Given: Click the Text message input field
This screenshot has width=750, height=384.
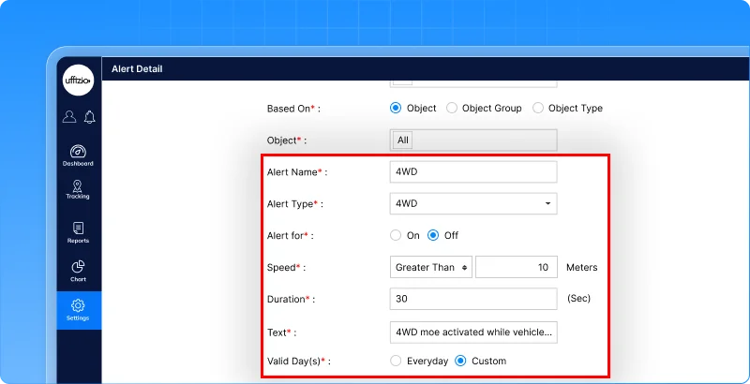Looking at the screenshot, I should [473, 332].
